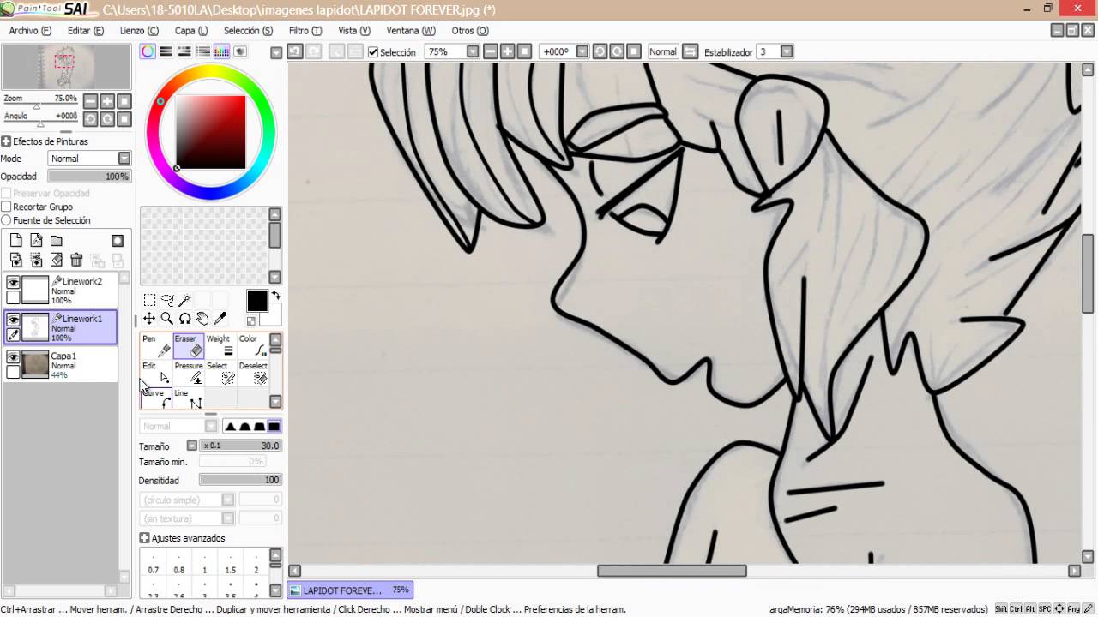Toggle the lock box on Capa1 layer
Image resolution: width=1098 pixels, height=617 pixels.
coord(13,372)
